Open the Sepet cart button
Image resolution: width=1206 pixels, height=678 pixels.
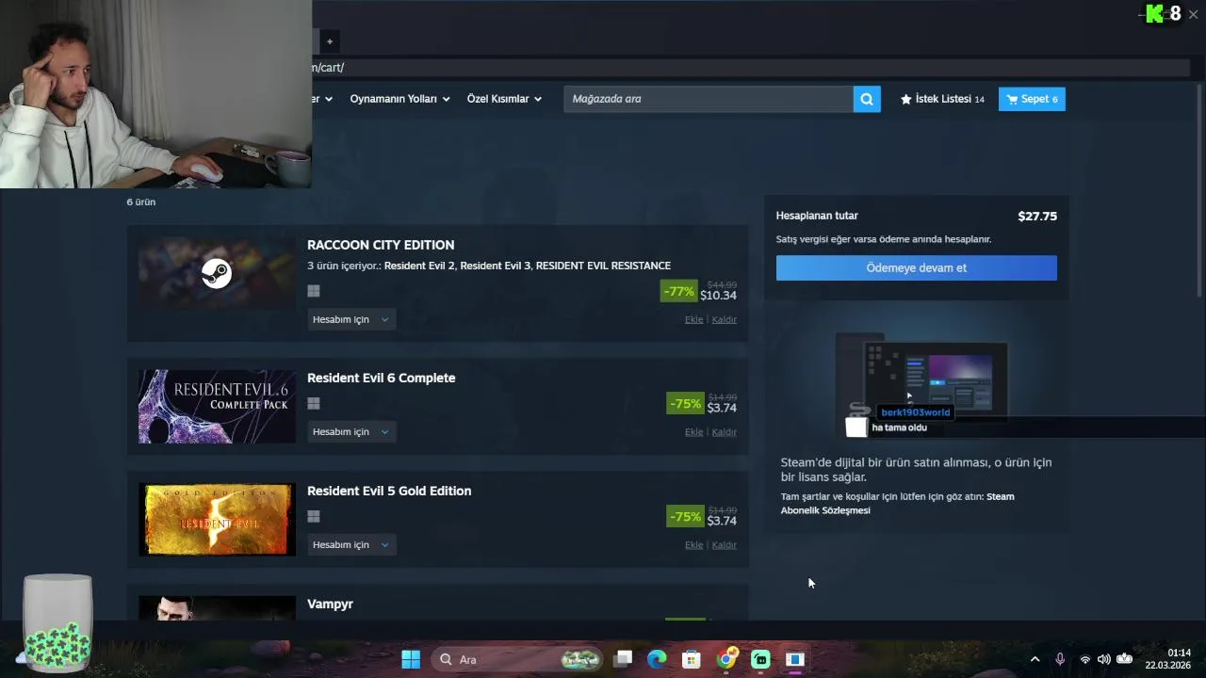[1032, 99]
